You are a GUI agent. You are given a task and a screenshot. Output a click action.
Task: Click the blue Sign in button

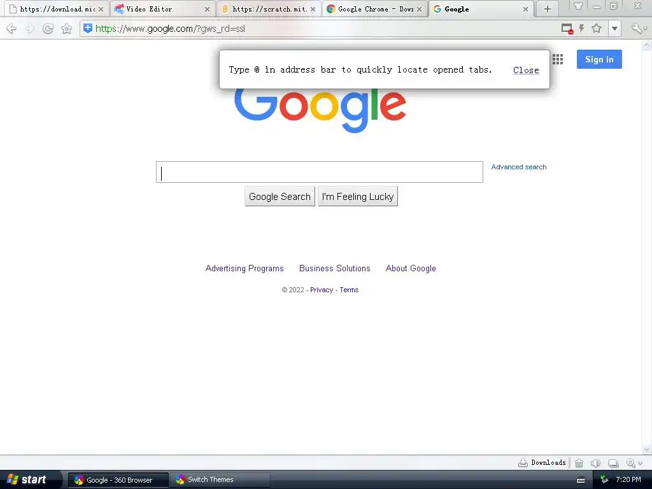pyautogui.click(x=599, y=59)
